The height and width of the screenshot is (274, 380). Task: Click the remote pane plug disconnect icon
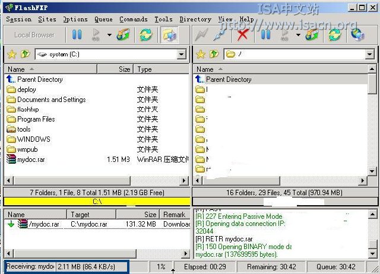coord(220,35)
